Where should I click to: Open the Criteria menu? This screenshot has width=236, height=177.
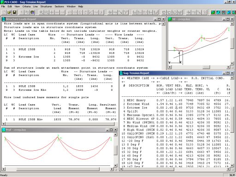pyautogui.click(x=26, y=6)
